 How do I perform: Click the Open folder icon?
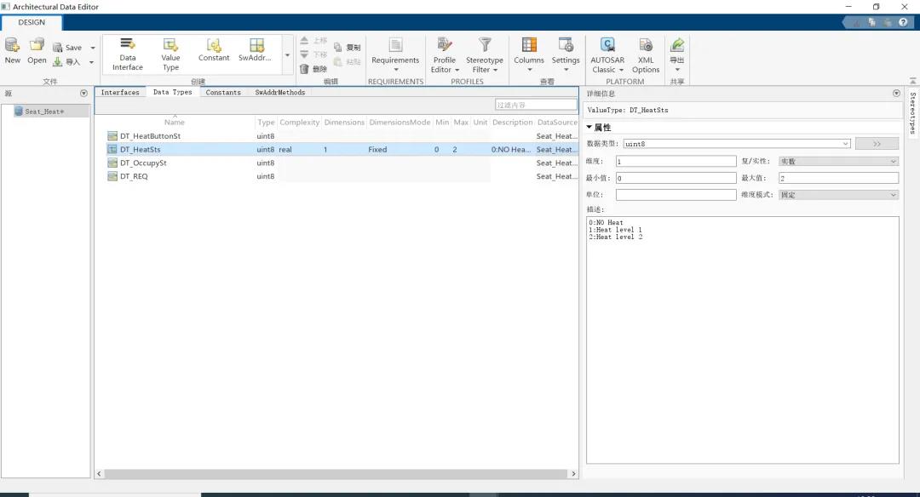click(37, 45)
